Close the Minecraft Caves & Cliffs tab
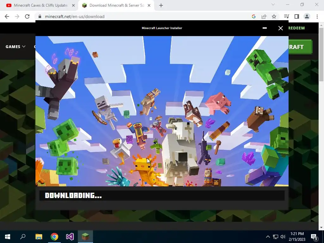The height and width of the screenshot is (243, 324). coord(73,5)
